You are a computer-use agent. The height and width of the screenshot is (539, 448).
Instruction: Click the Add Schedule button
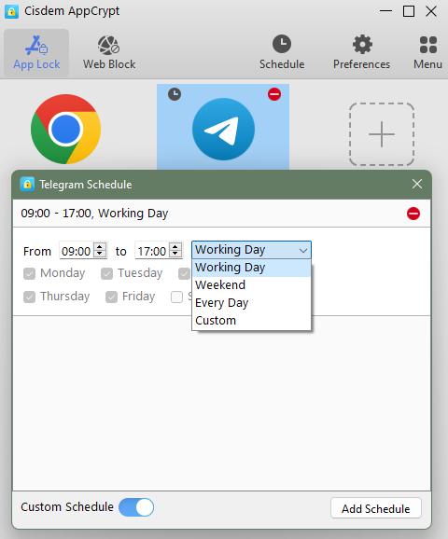376,508
